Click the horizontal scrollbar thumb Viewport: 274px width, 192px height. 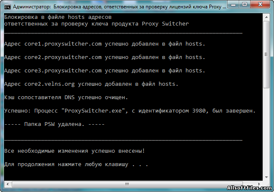coord(127,184)
